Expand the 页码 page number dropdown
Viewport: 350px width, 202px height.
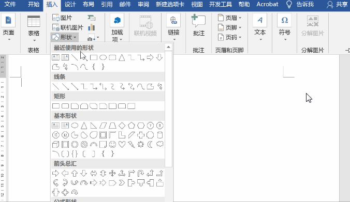click(229, 37)
